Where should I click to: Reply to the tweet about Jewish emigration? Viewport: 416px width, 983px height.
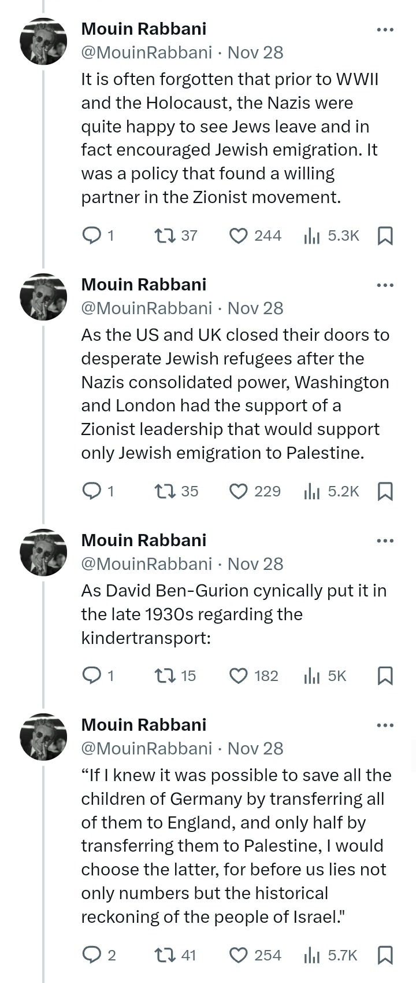tap(92, 235)
